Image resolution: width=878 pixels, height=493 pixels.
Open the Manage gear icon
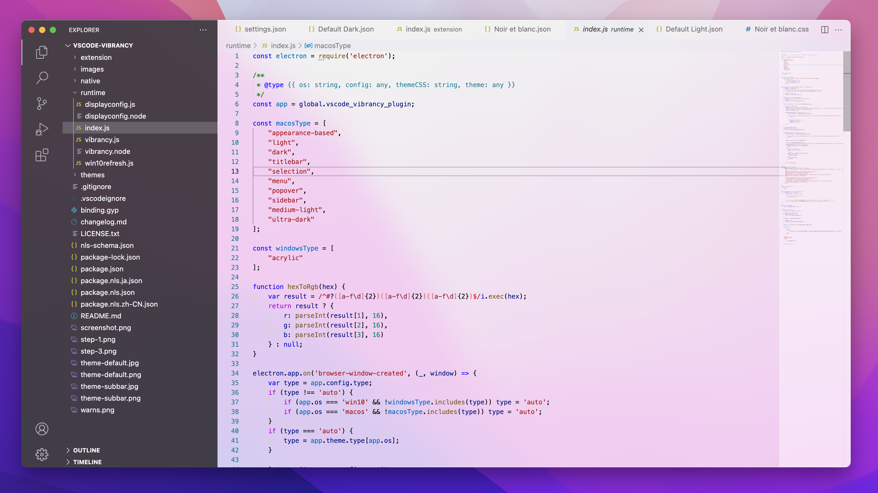tap(42, 455)
